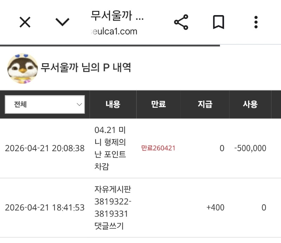The width and height of the screenshot is (281, 243).
Task: Select the +400 points awarded value
Action: (x=215, y=208)
